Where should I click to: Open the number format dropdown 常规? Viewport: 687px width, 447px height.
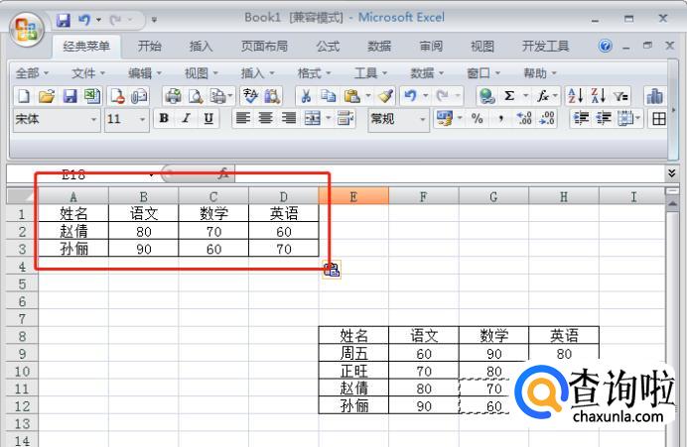tap(422, 119)
